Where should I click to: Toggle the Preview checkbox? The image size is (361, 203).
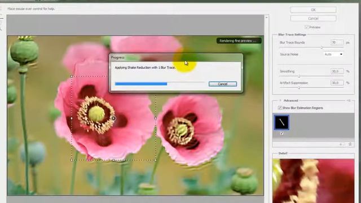(306, 27)
